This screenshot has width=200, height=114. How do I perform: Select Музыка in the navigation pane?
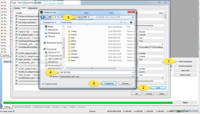[x=51, y=36]
